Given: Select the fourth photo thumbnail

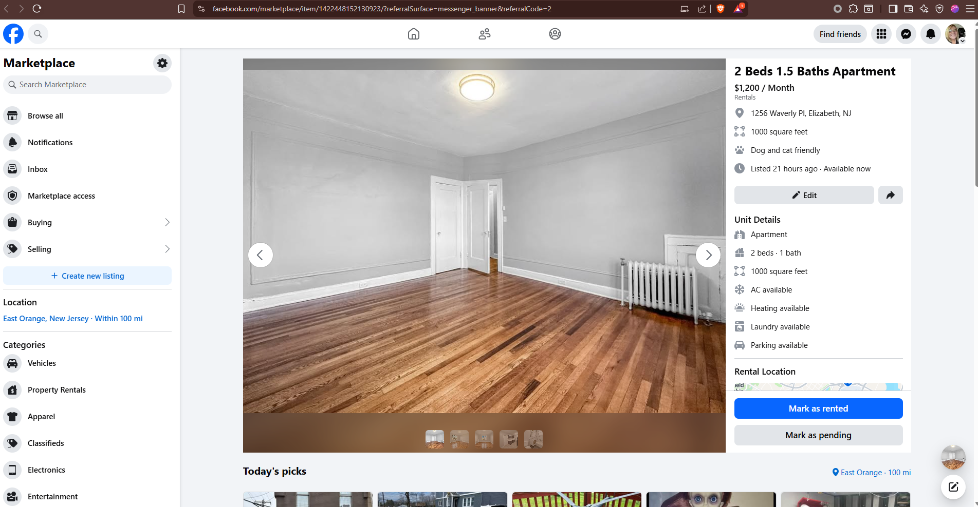Looking at the screenshot, I should (509, 439).
